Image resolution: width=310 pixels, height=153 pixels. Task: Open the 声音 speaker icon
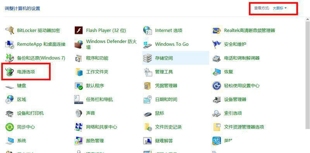coord(79,113)
